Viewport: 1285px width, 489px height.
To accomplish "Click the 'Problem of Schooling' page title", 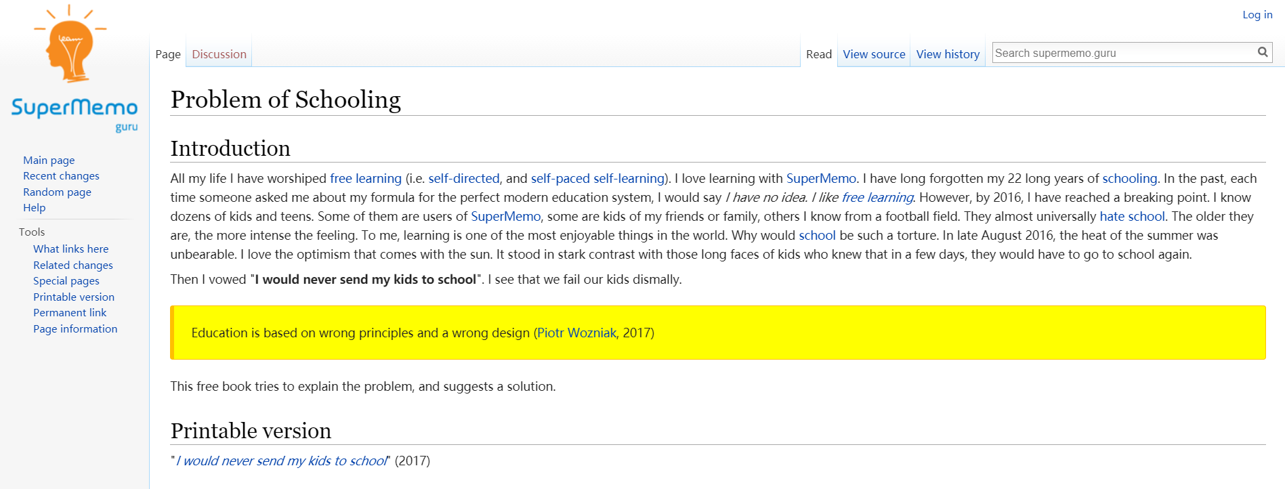I will coord(286,100).
